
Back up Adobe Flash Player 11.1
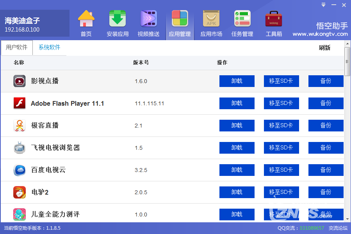click(326, 103)
